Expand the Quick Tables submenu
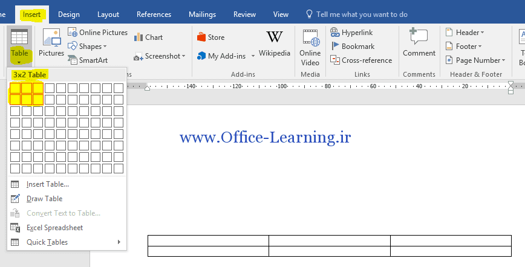 (65, 242)
